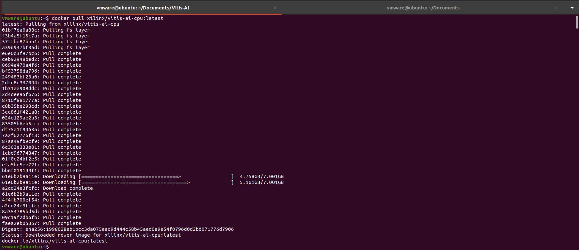The height and width of the screenshot is (250, 579).
Task: Click the 2dfc8c337094 Pull complete line
Action: pos(41,83)
